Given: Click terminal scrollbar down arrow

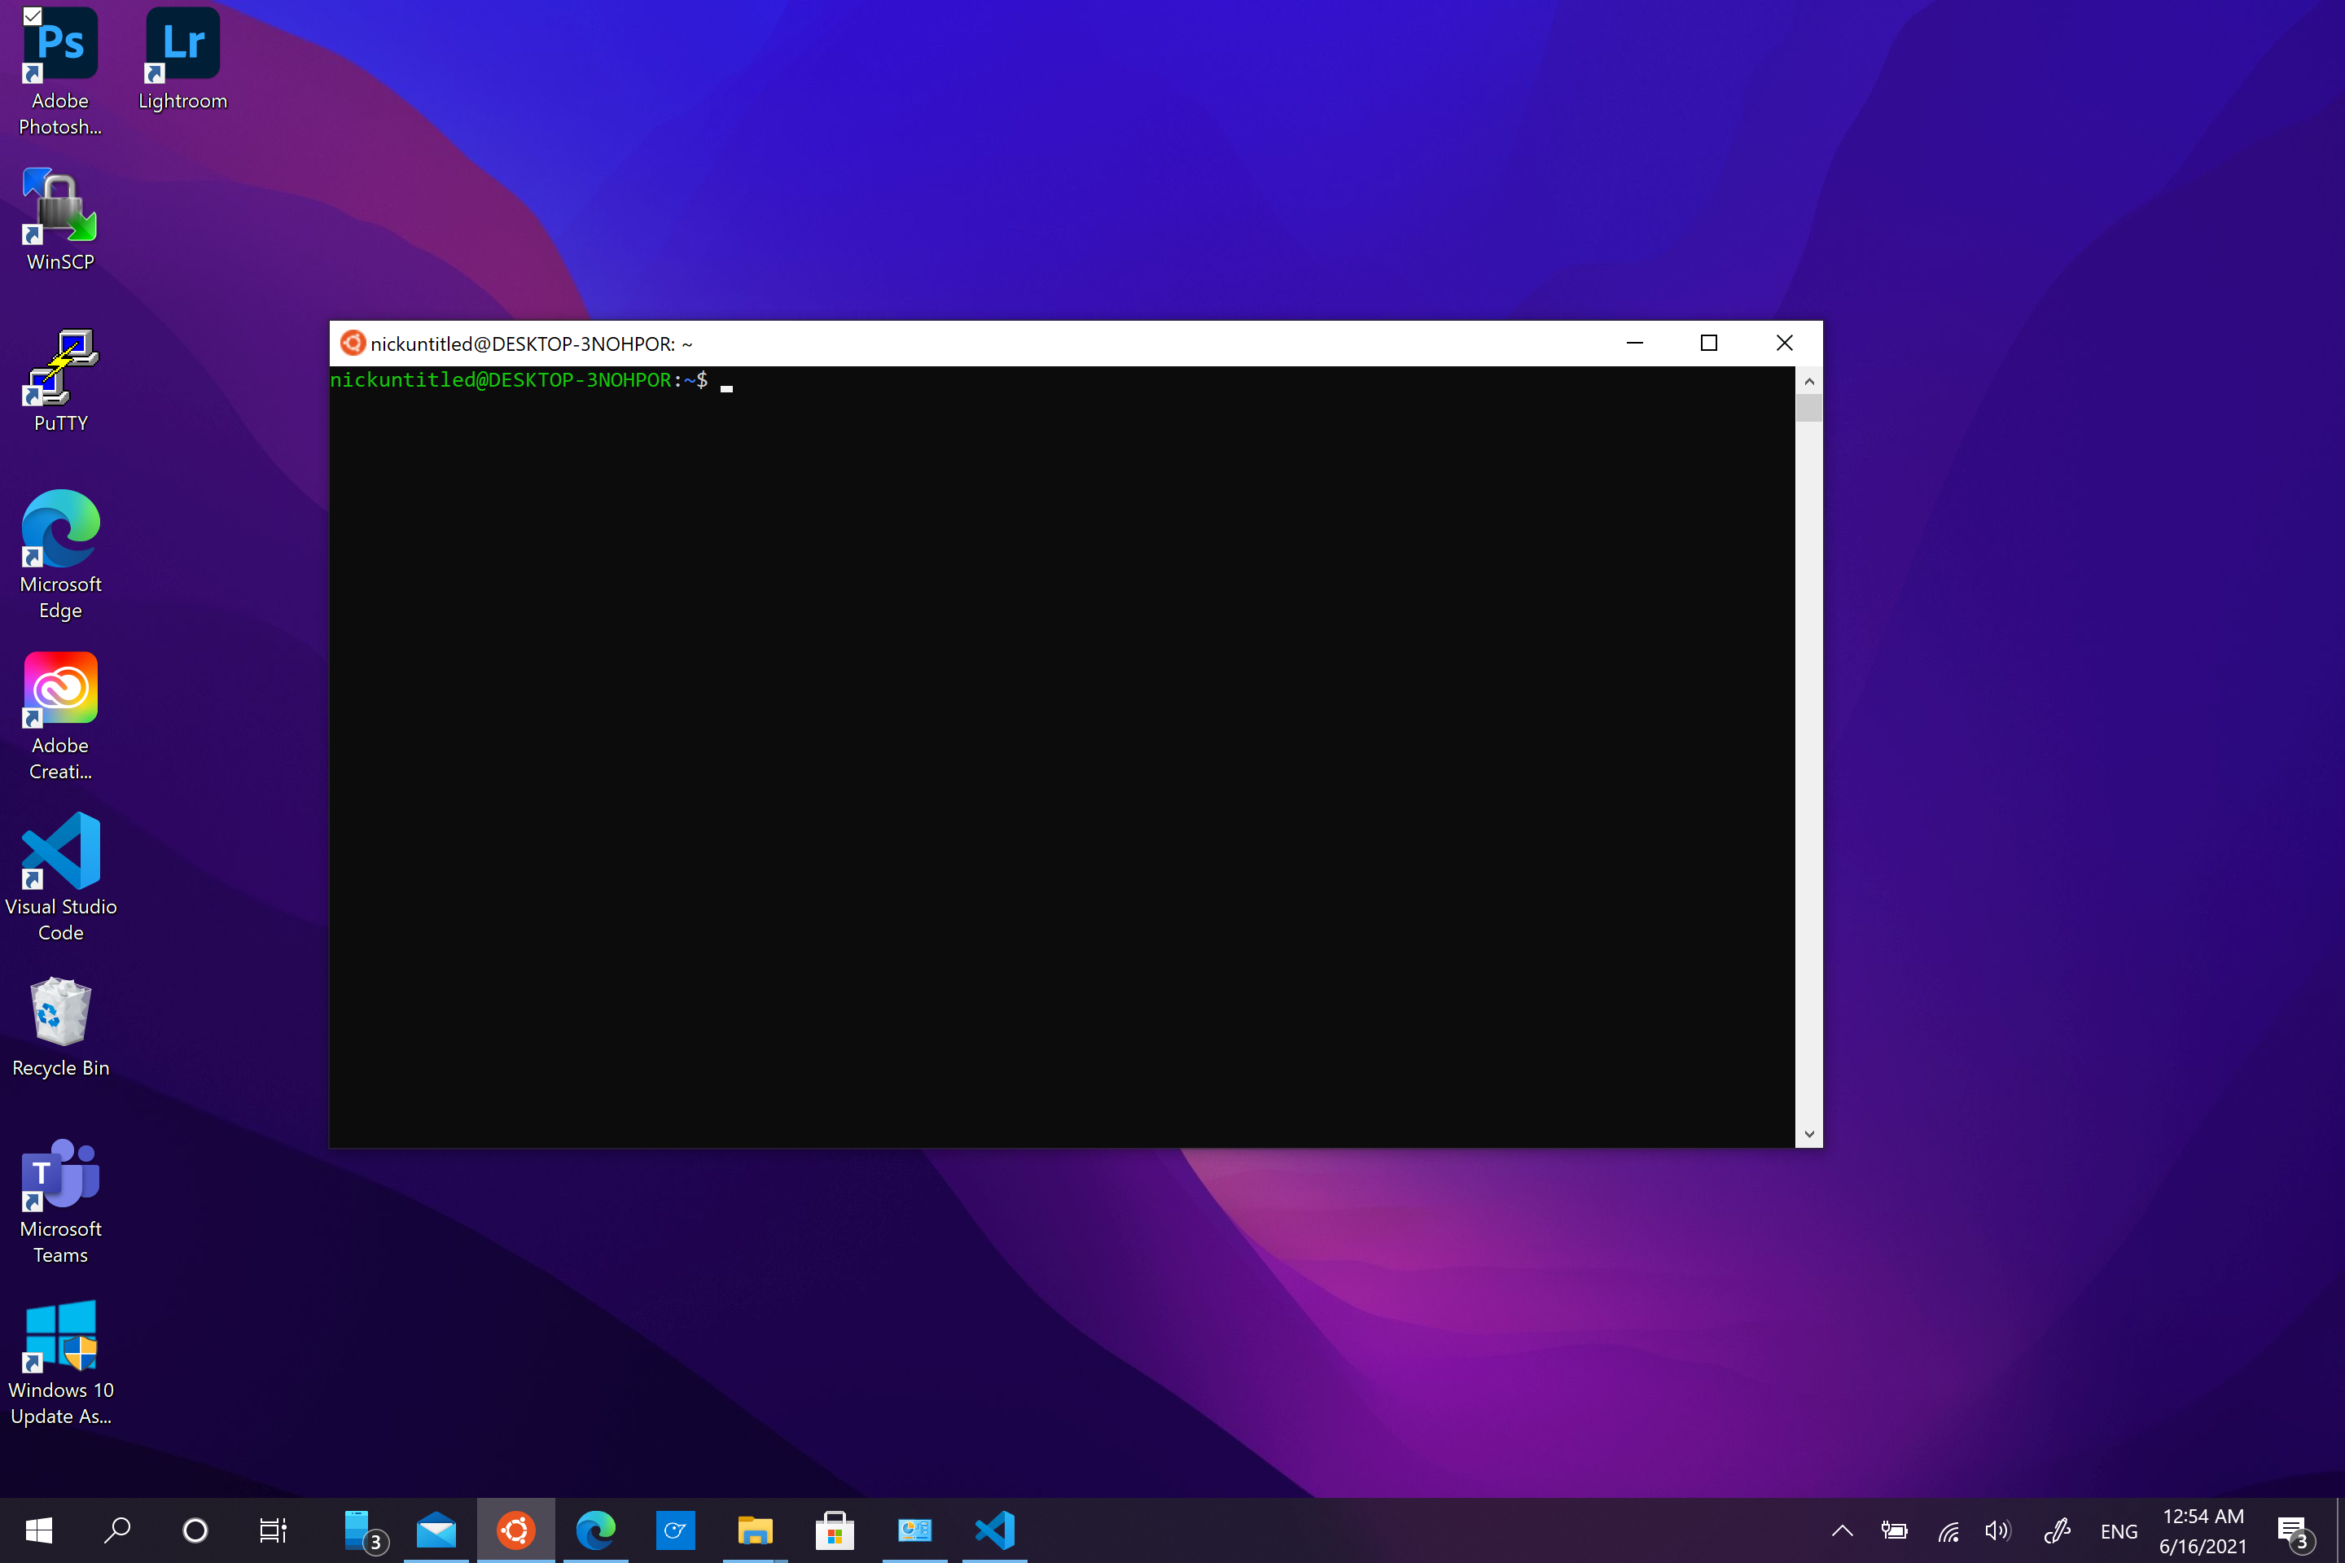Looking at the screenshot, I should [1808, 1134].
